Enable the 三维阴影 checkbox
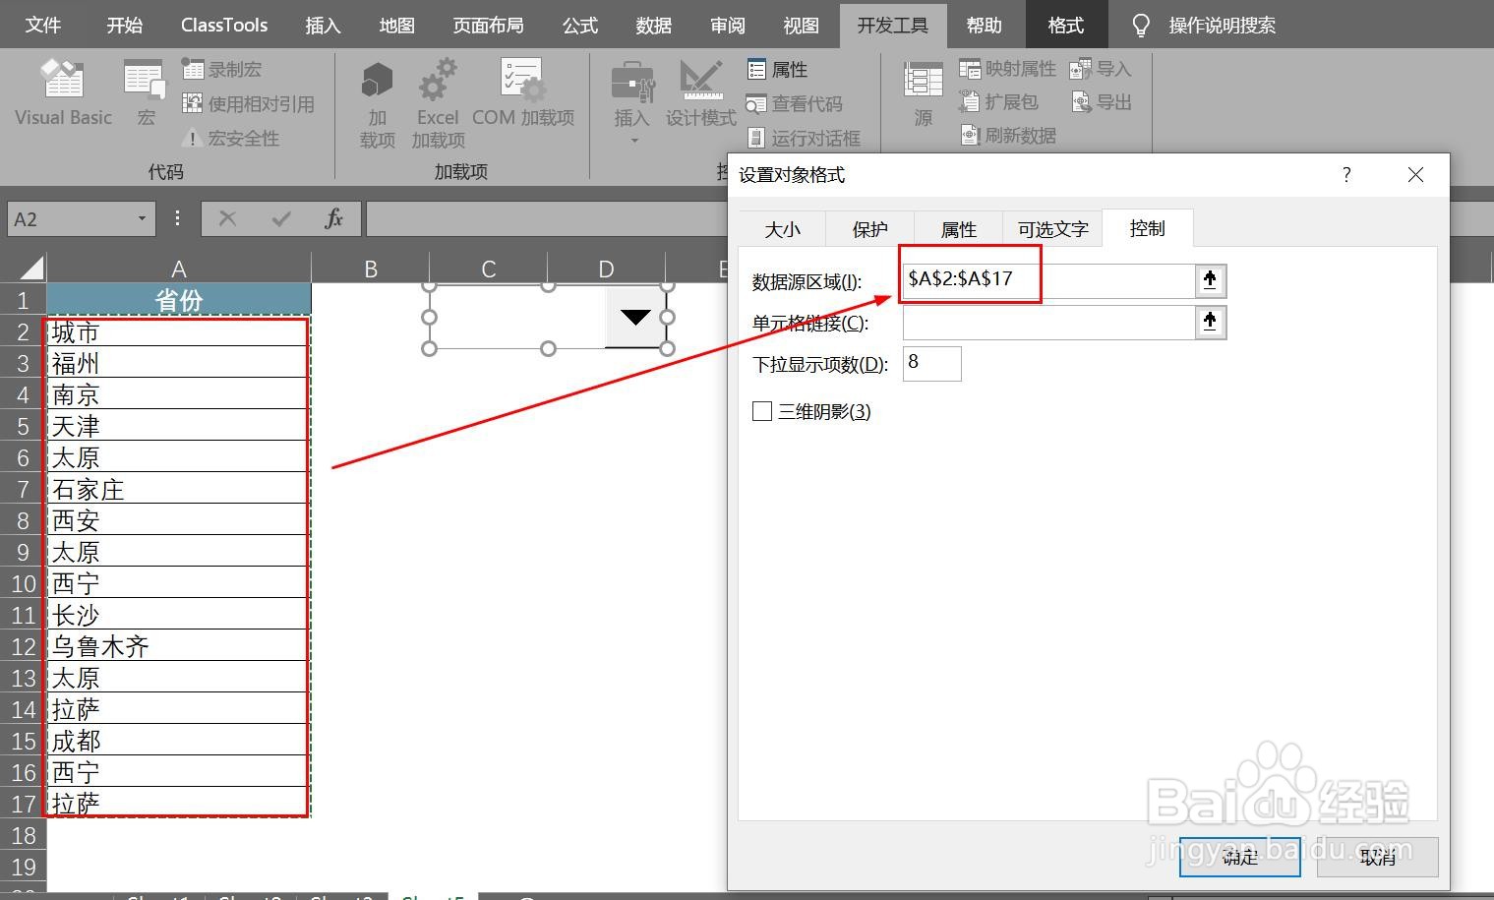 click(x=762, y=411)
